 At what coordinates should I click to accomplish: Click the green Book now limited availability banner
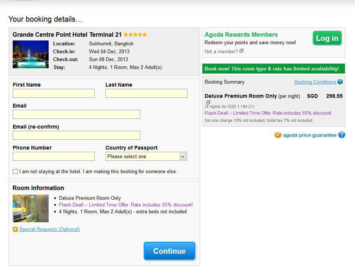click(x=273, y=69)
